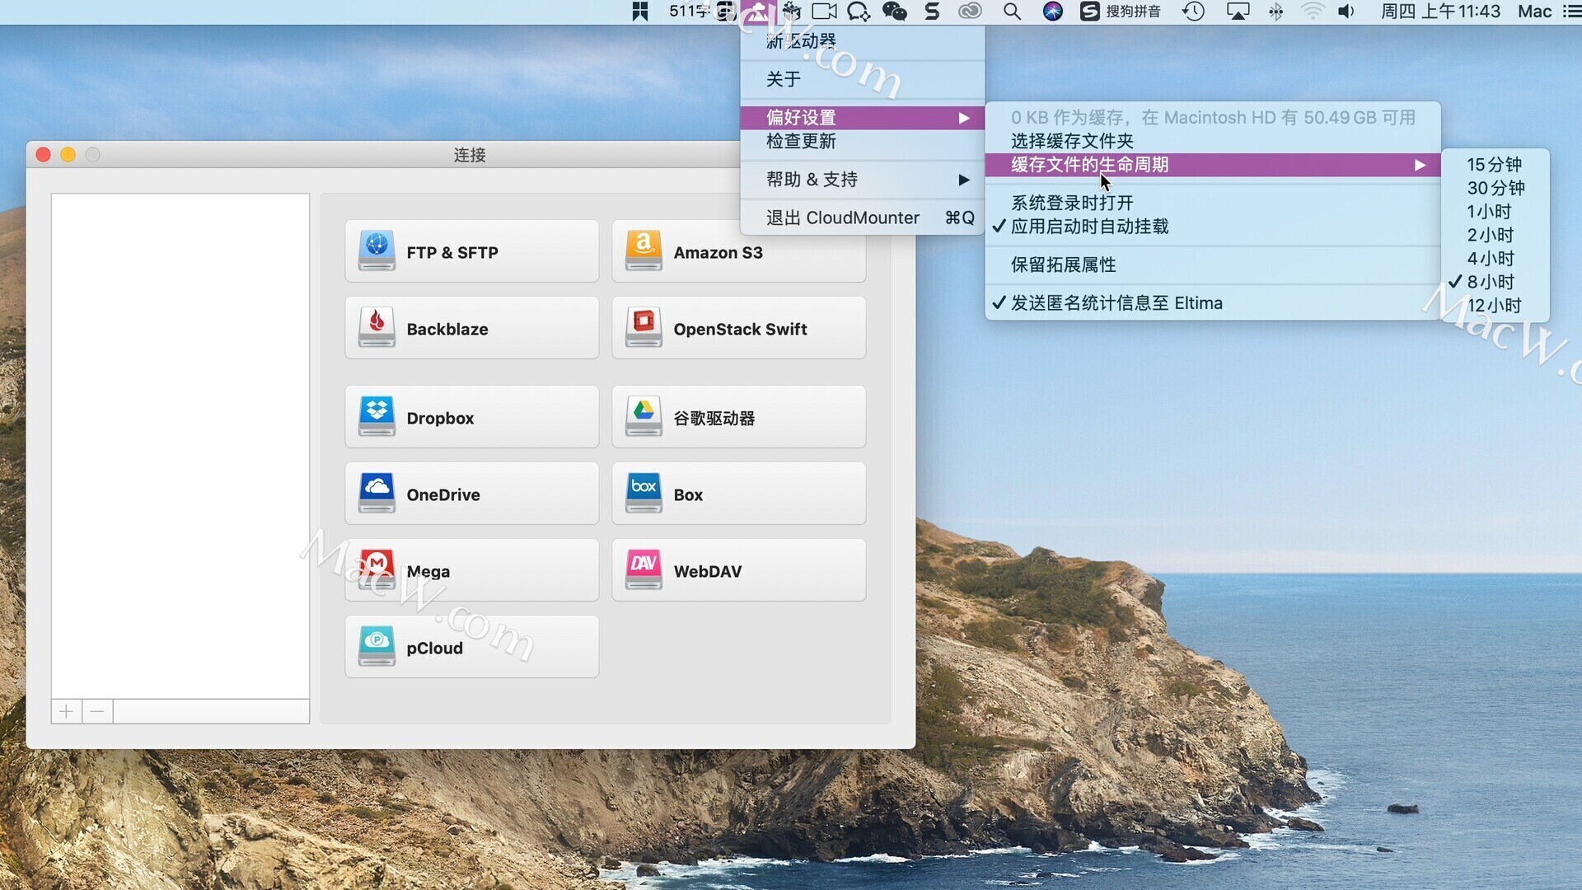
Task: Select 2小时 cache lifetime
Action: tap(1495, 235)
